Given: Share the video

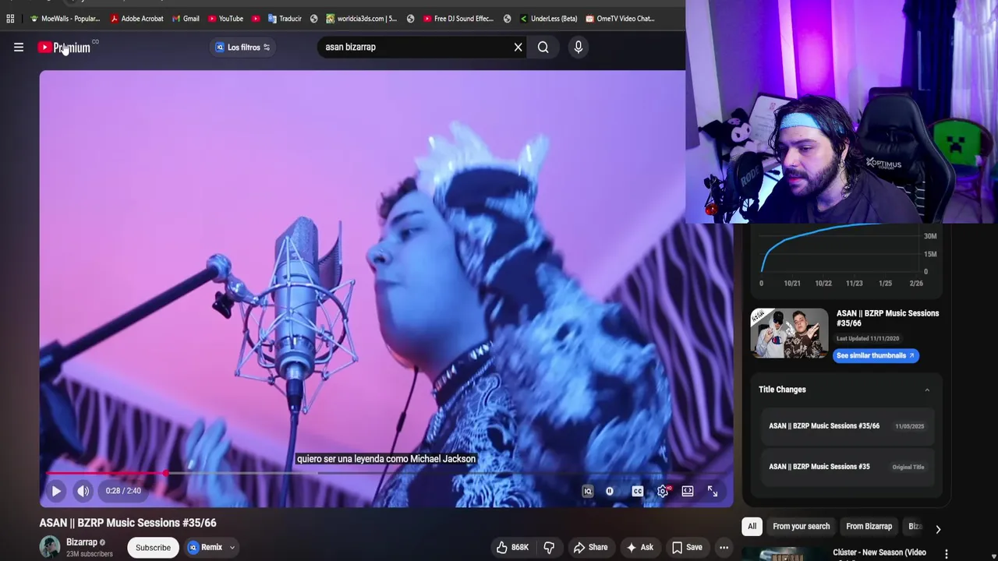Looking at the screenshot, I should click(590, 547).
